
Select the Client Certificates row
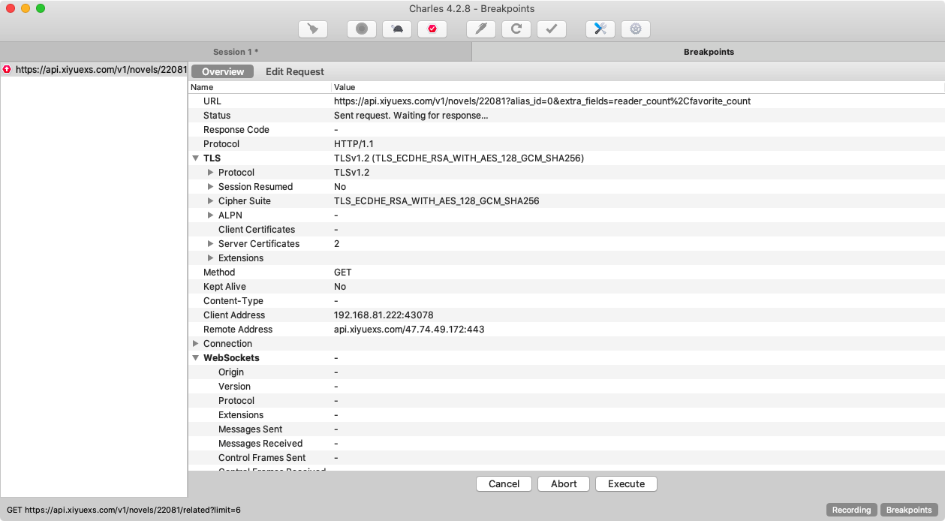click(567, 230)
